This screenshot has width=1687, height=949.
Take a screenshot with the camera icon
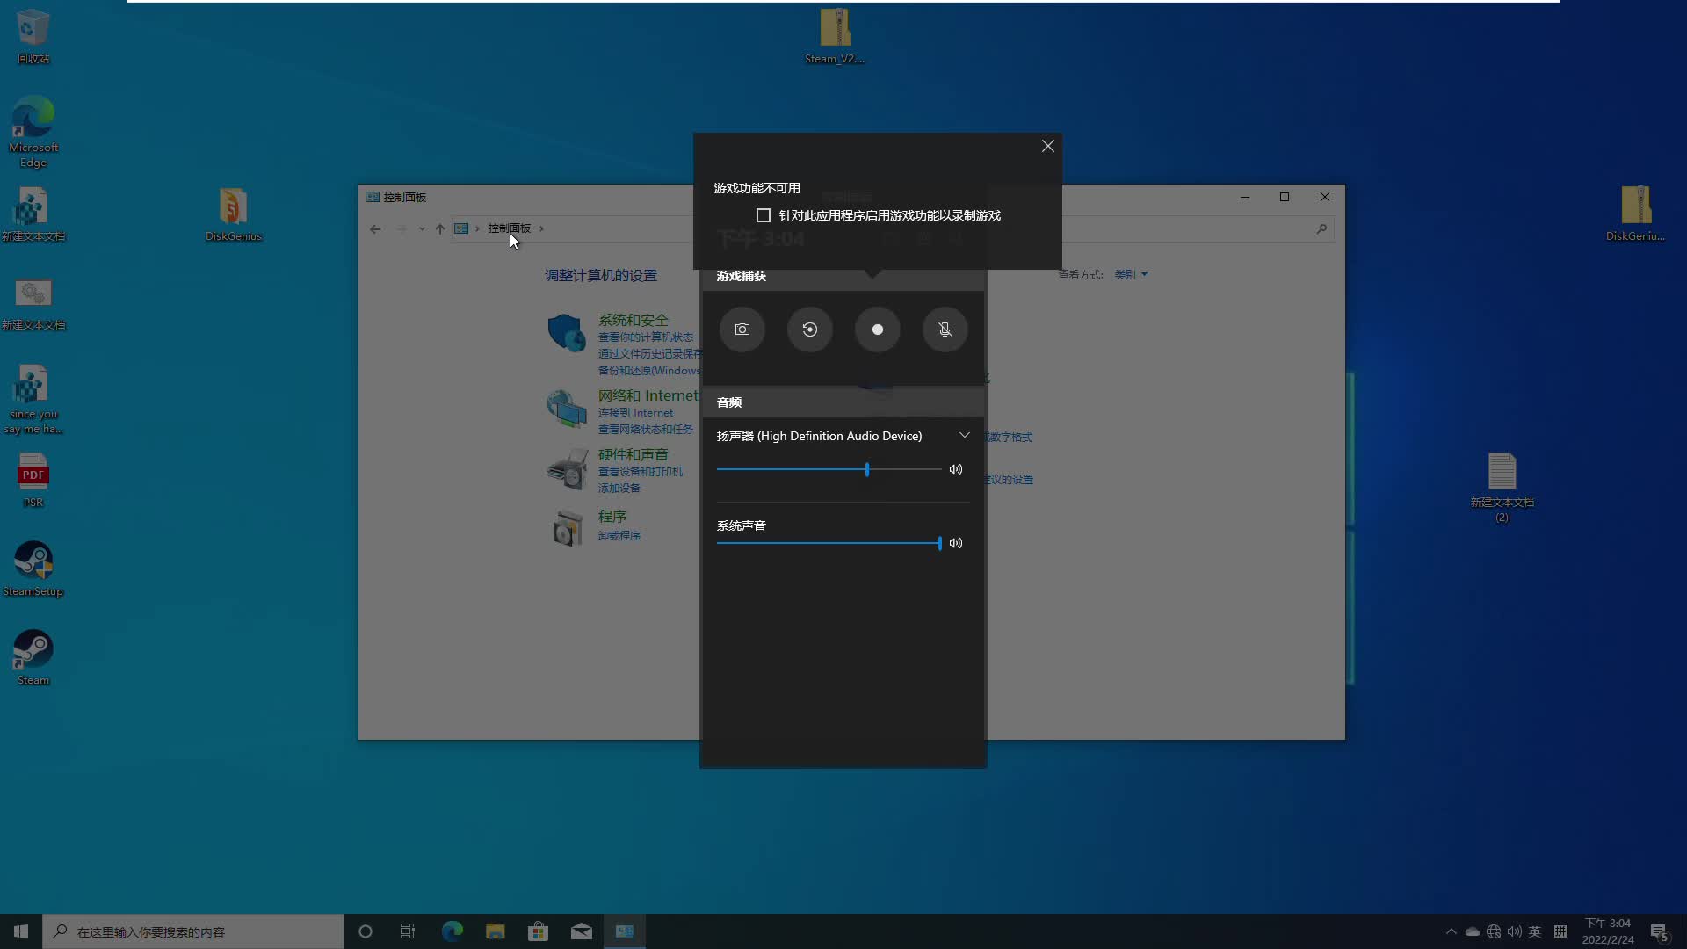742,330
